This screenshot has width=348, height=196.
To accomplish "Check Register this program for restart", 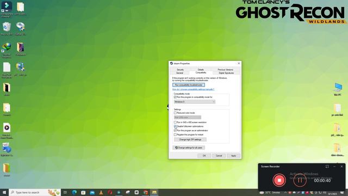I will (175, 134).
